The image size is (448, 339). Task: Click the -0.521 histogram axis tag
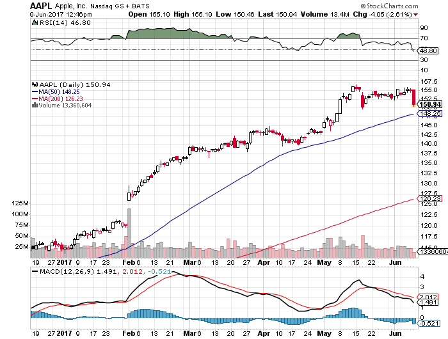(429, 323)
